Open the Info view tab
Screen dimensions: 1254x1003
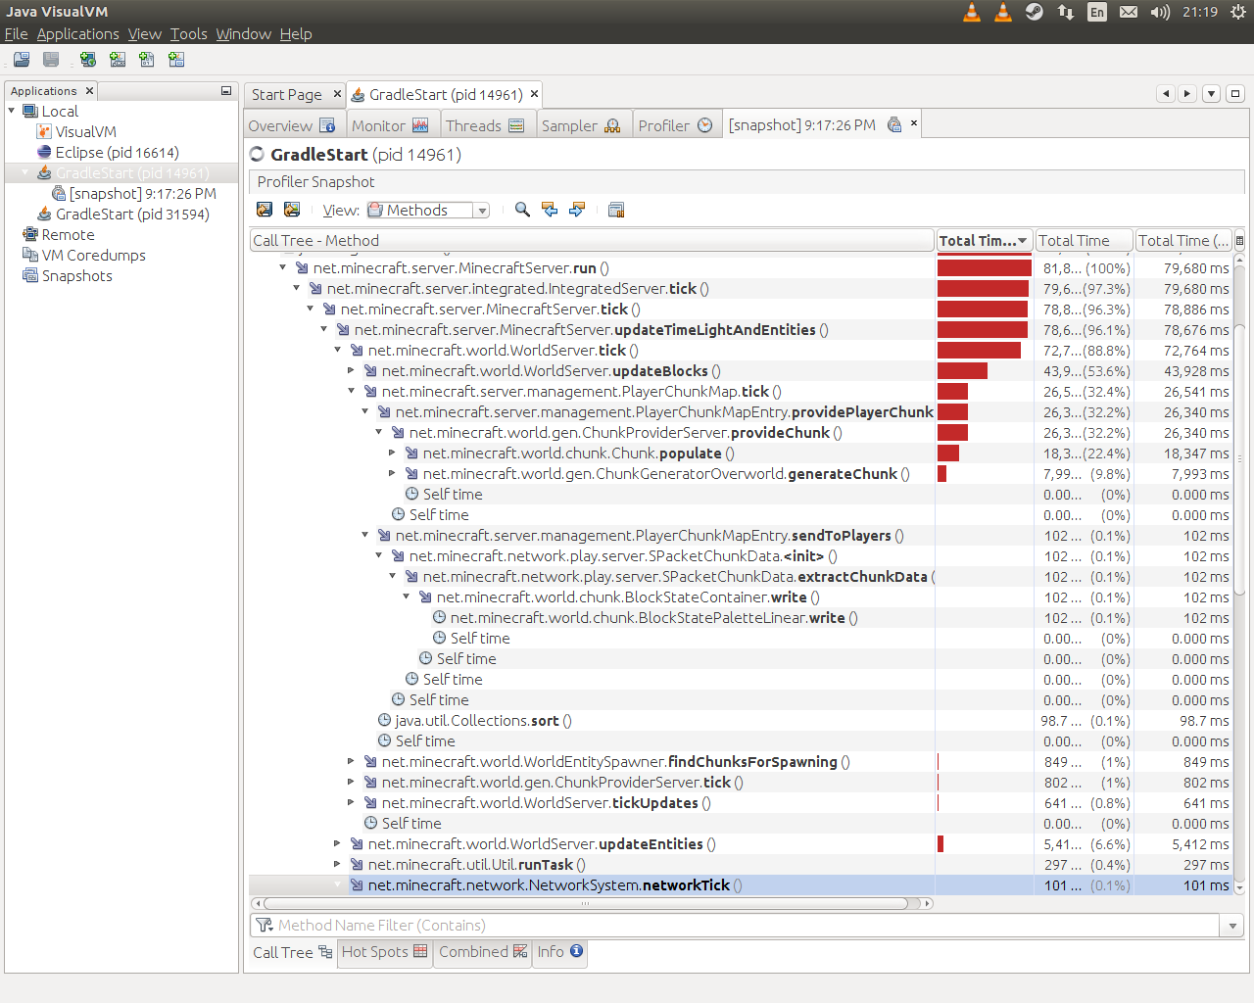click(x=559, y=952)
